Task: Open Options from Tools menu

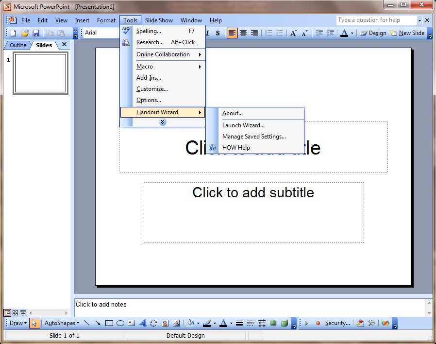Action: point(163,100)
